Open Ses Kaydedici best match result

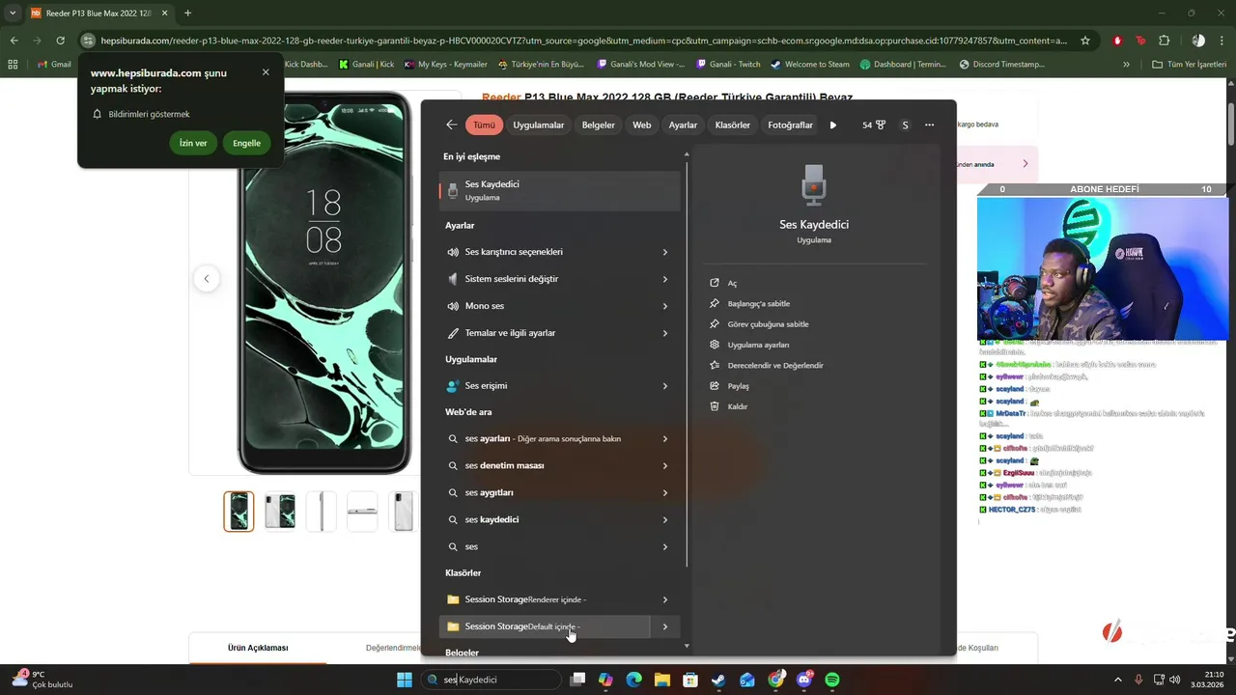coord(559,190)
